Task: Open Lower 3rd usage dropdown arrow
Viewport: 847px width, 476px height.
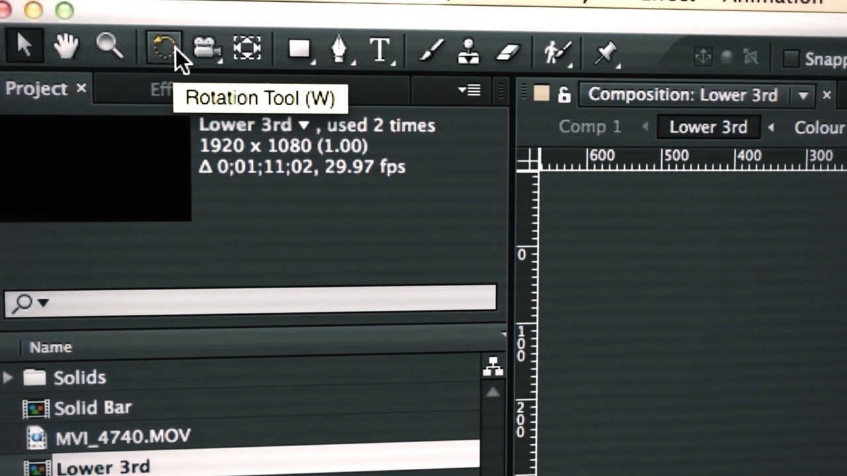Action: (304, 125)
